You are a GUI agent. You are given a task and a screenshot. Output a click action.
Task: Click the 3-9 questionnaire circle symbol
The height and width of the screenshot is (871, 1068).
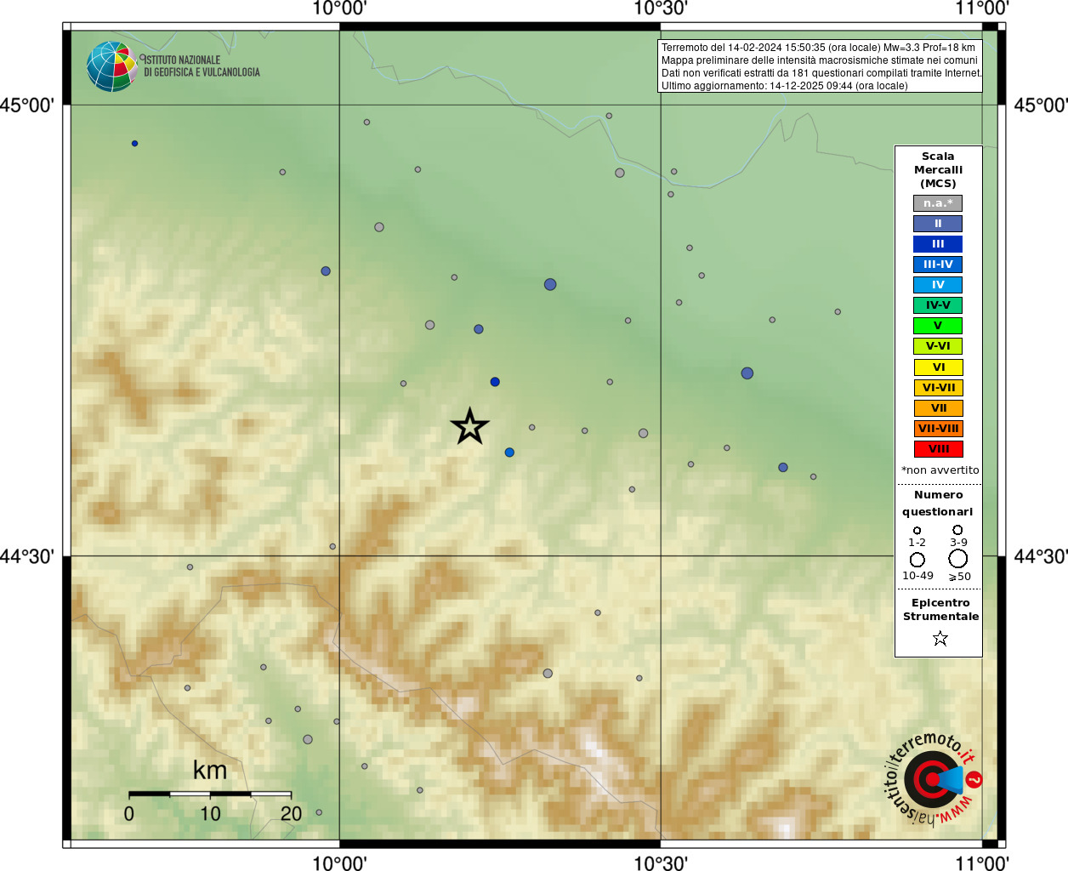pyautogui.click(x=957, y=530)
